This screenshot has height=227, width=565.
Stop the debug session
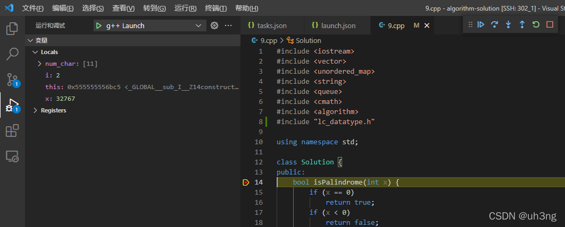click(x=550, y=25)
